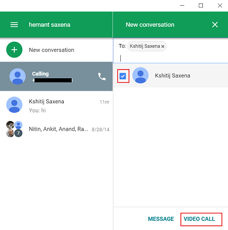Open the group avatar with 7 badge
The width and height of the screenshot is (228, 230).
click(14, 129)
